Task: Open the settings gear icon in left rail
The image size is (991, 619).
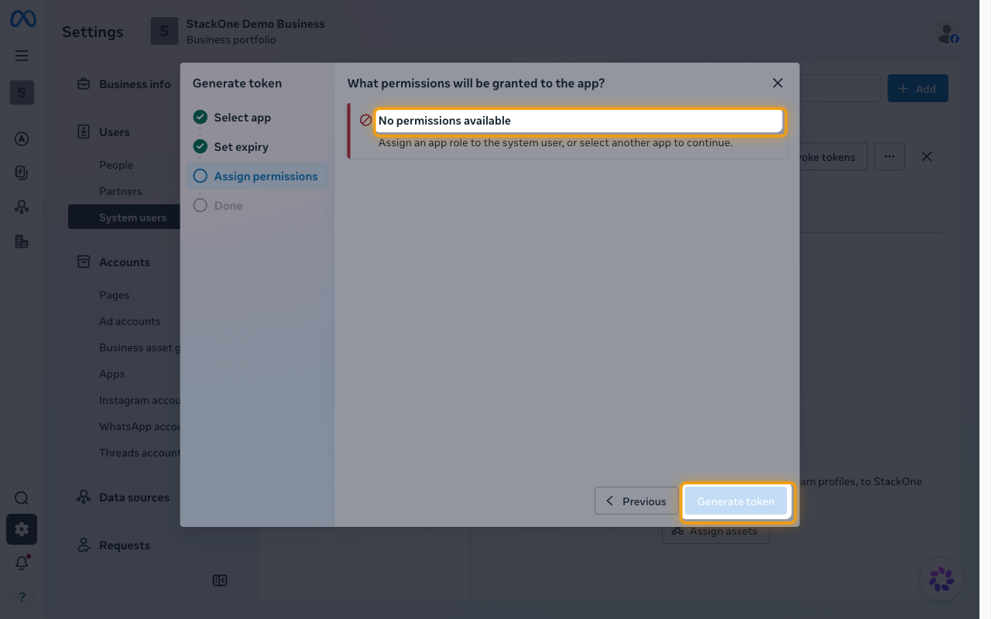Action: [x=22, y=529]
